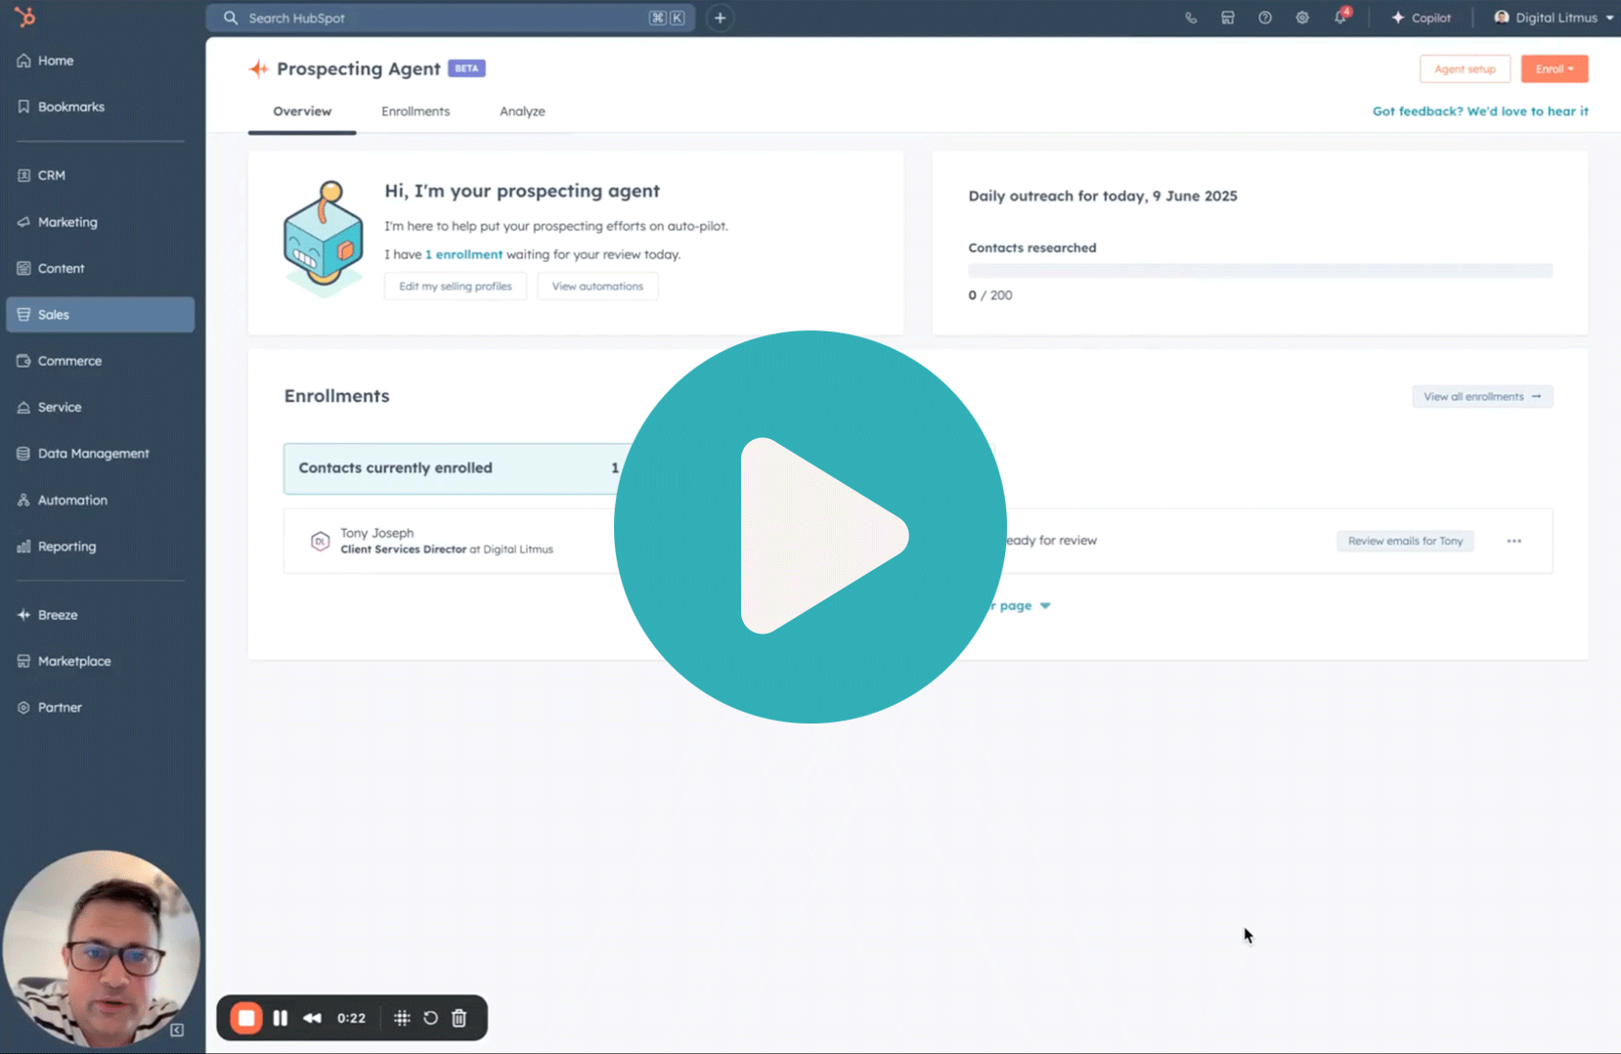This screenshot has height=1054, width=1621.
Task: Select the Sales menu item
Action: click(101, 315)
